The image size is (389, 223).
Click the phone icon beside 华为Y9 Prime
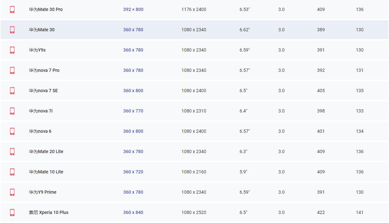pos(12,192)
